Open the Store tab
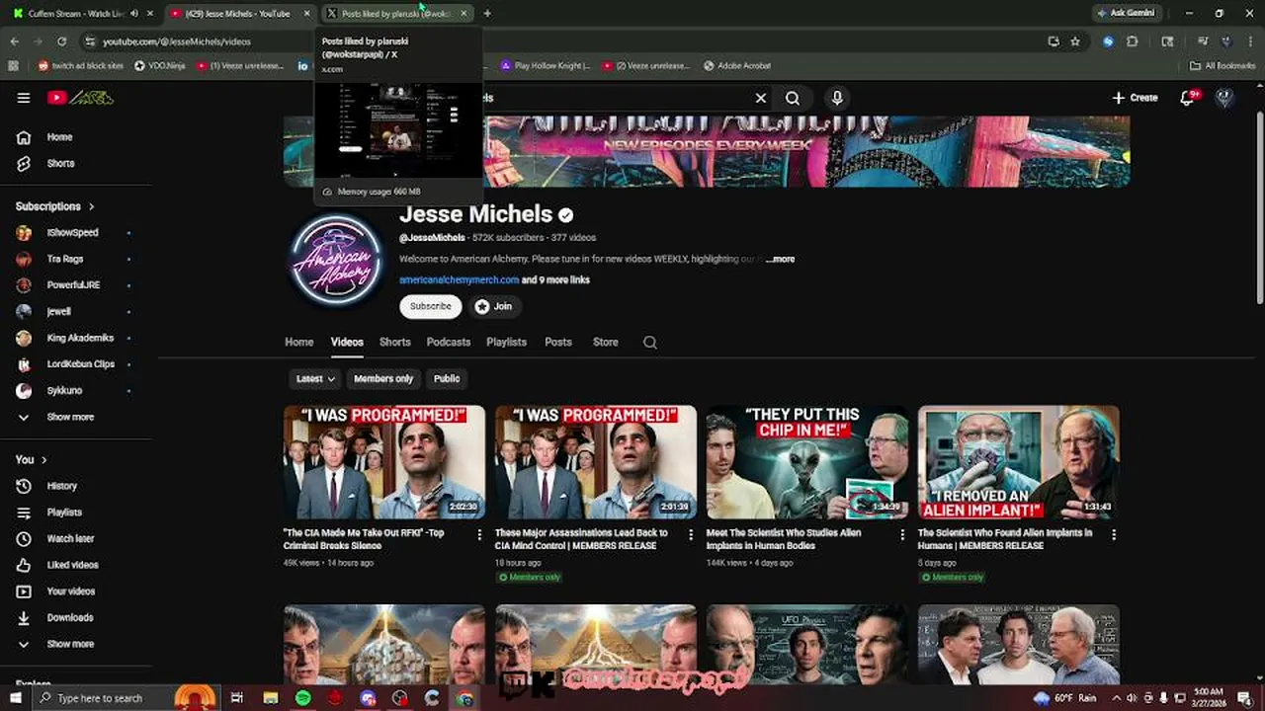The height and width of the screenshot is (711, 1265). [x=606, y=342]
